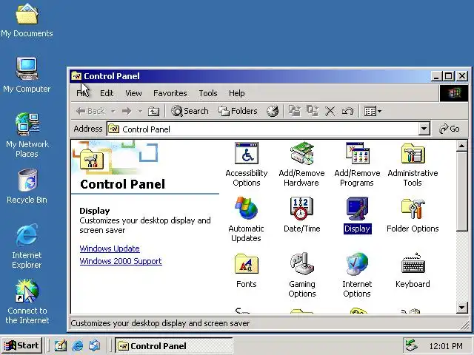This screenshot has height=355, width=474.
Task: Select Automatic Updates icon
Action: click(x=247, y=220)
